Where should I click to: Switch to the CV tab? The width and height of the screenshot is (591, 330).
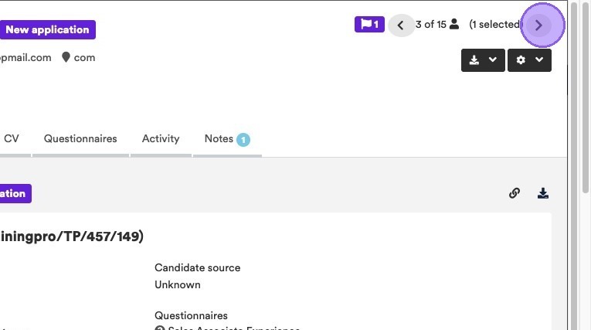pos(12,139)
